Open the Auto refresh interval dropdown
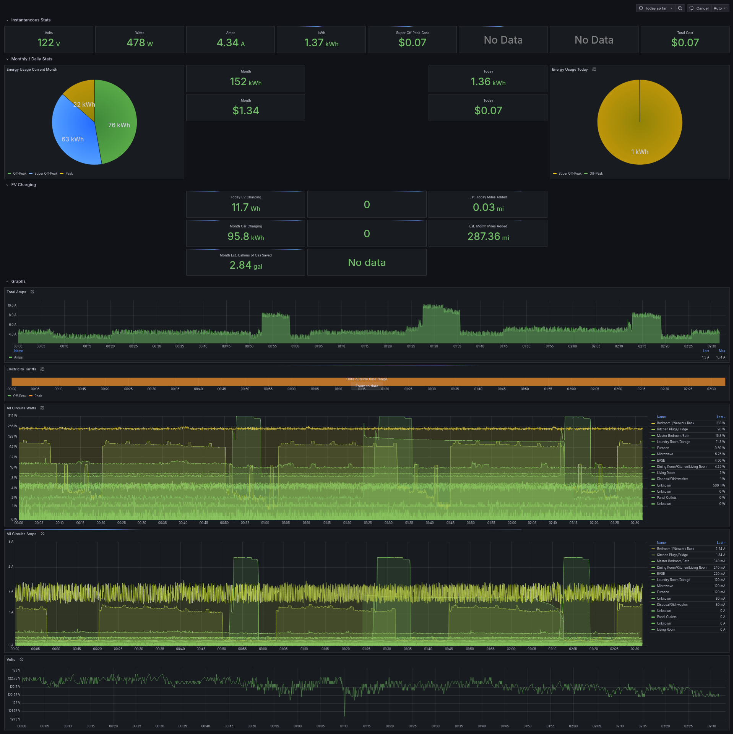The width and height of the screenshot is (734, 735). [x=719, y=8]
